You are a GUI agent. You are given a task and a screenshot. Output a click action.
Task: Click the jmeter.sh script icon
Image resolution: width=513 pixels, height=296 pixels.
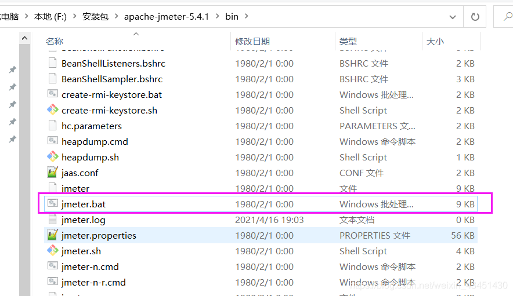click(53, 251)
